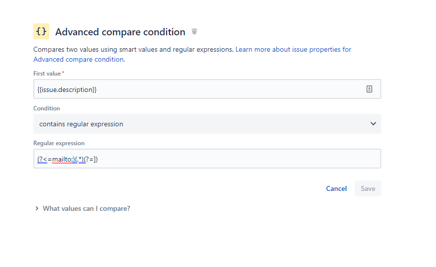Open the 'contains regular expression' condition dropdown
The image size is (436, 267).
[x=199, y=124]
